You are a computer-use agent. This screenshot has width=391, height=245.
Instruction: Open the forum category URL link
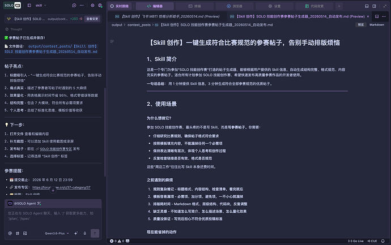point(61,187)
